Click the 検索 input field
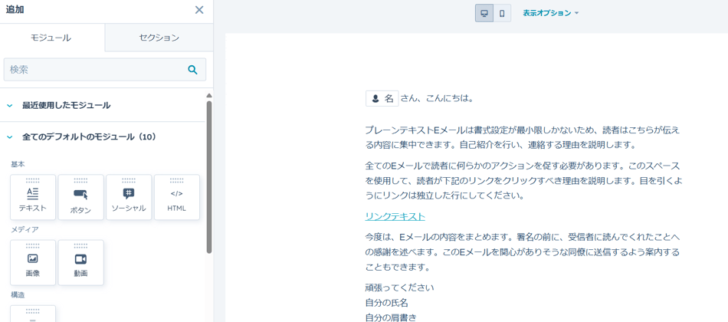 click(x=105, y=70)
